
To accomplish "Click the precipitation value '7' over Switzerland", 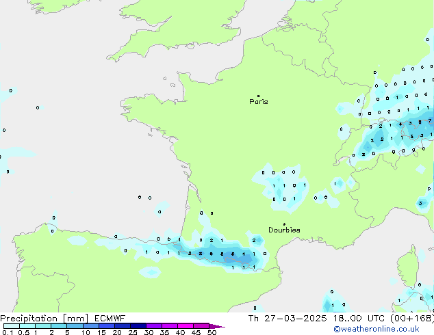I will (430, 120).
